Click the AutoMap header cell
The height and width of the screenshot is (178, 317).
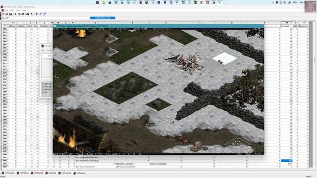[x=44, y=26]
